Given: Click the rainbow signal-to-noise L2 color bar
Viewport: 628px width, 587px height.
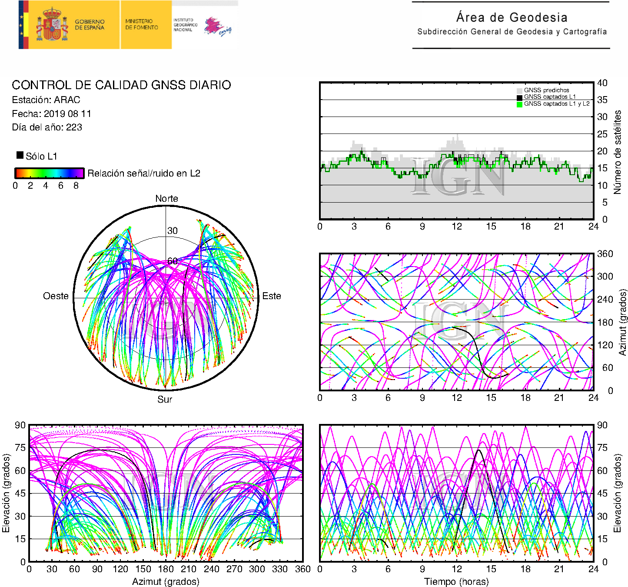Looking at the screenshot, I should click(49, 173).
